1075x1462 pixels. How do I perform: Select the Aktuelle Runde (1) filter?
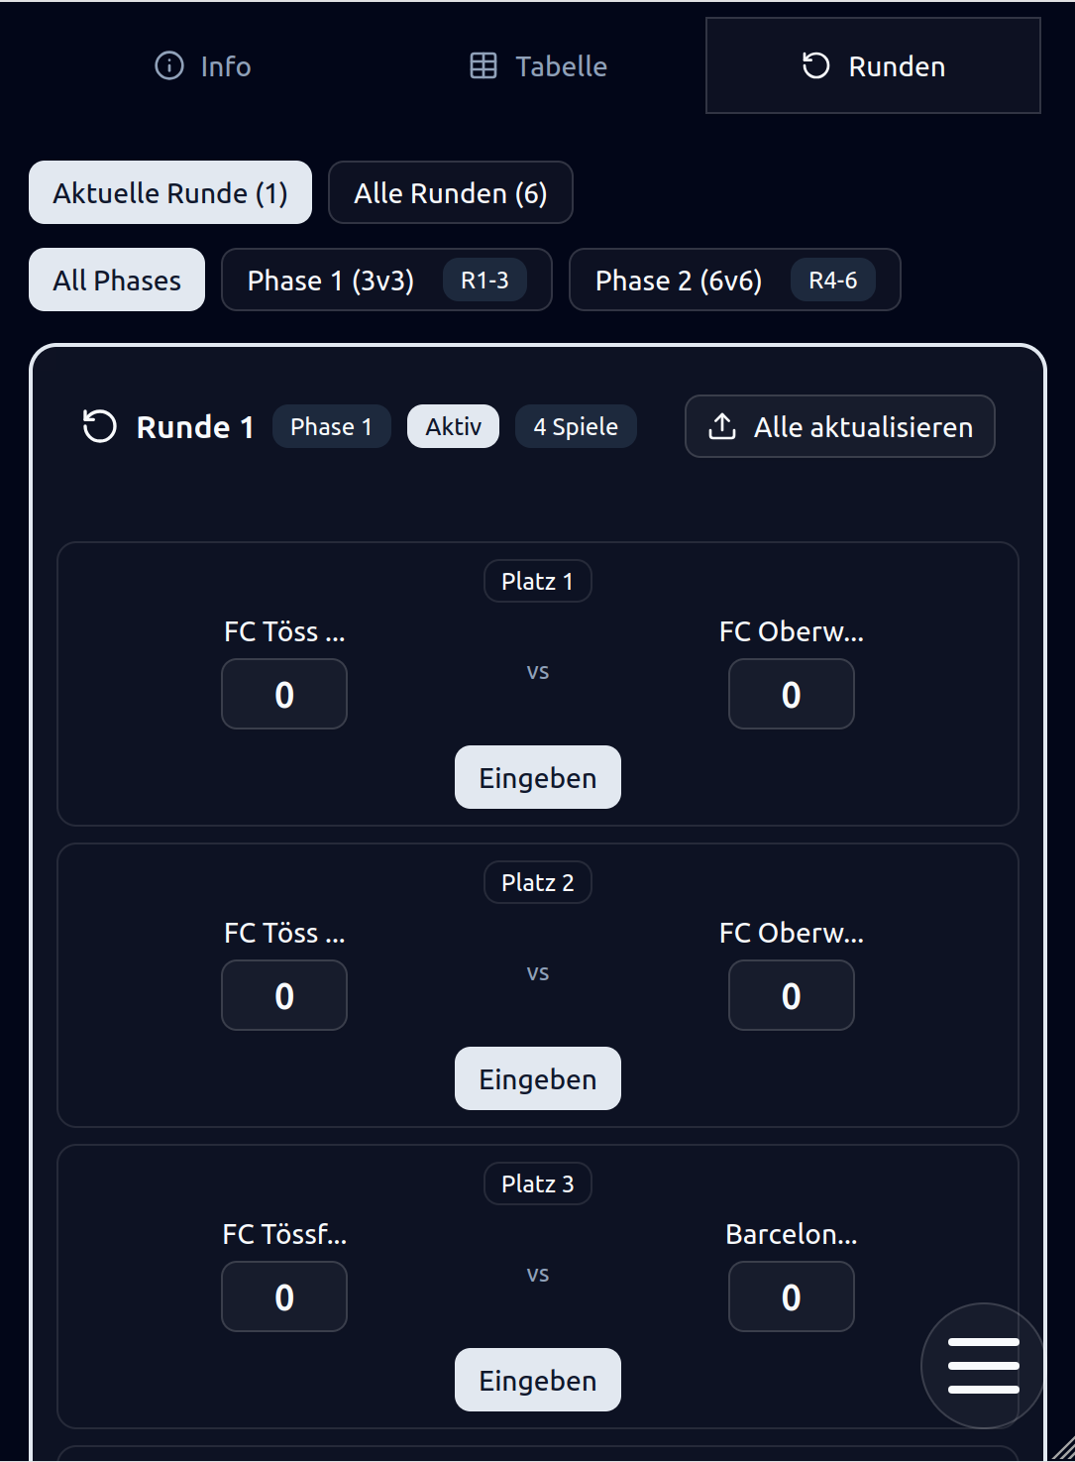[x=170, y=192]
